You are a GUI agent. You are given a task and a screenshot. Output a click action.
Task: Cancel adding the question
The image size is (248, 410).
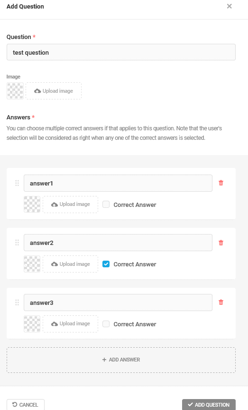coord(26,404)
